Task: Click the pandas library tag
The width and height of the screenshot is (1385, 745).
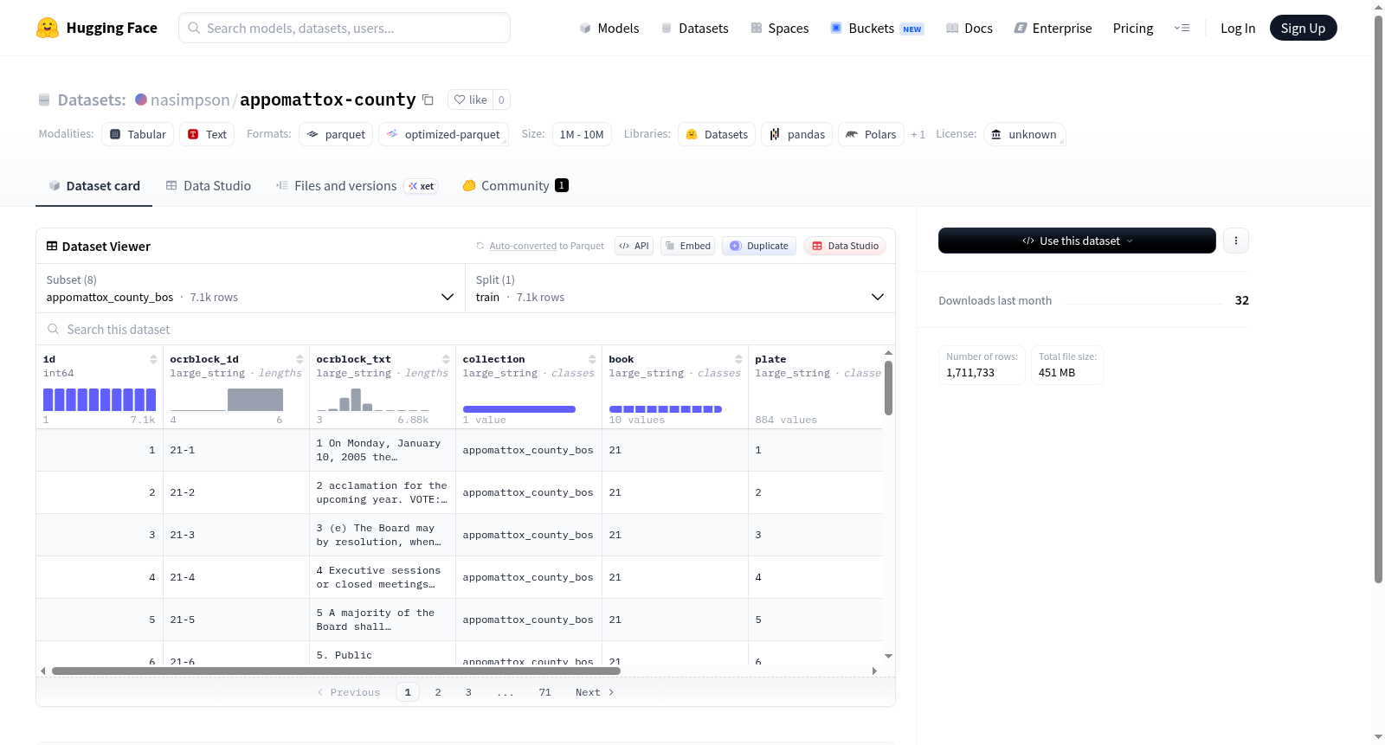Action: (x=797, y=134)
